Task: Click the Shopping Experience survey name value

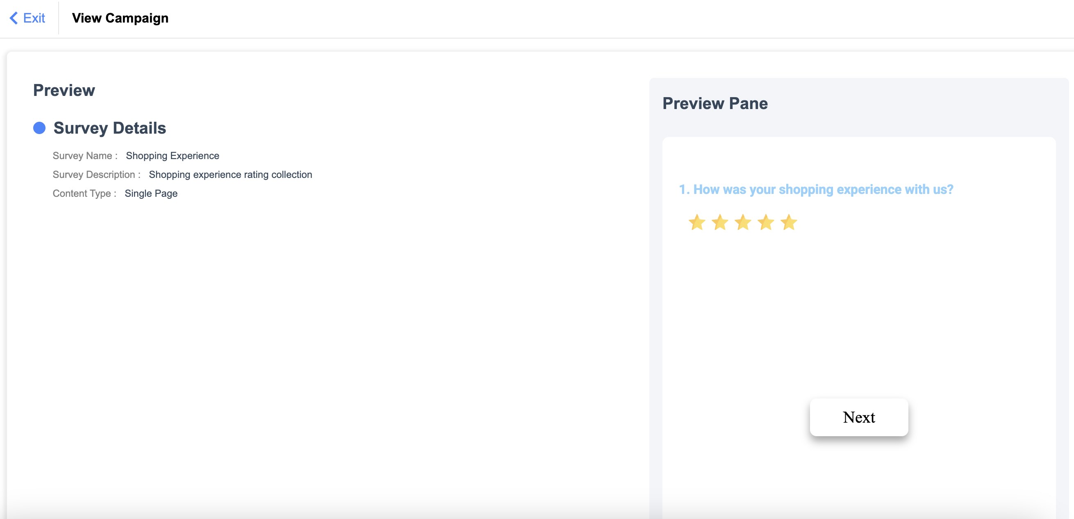Action: pos(172,155)
